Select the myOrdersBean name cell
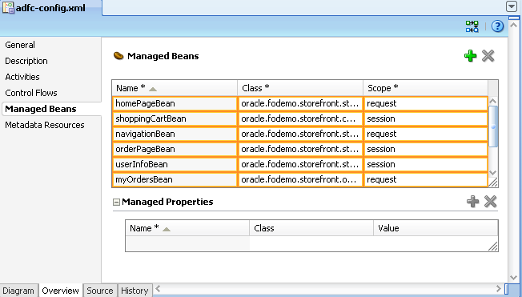 [175, 179]
